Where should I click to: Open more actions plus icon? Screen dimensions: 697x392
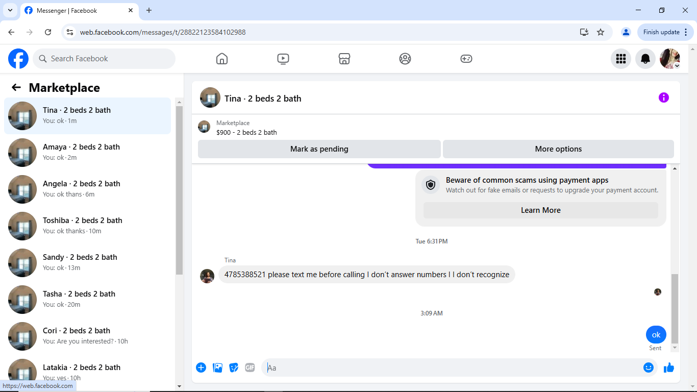click(201, 367)
